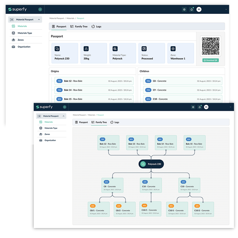Open the Family Tree tab in back window
Viewport: 238px width, 238px height.
(79, 27)
